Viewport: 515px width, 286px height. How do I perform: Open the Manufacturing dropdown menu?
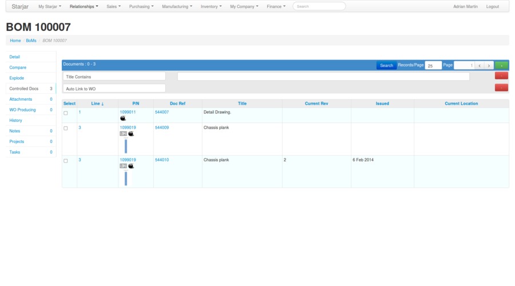[177, 7]
